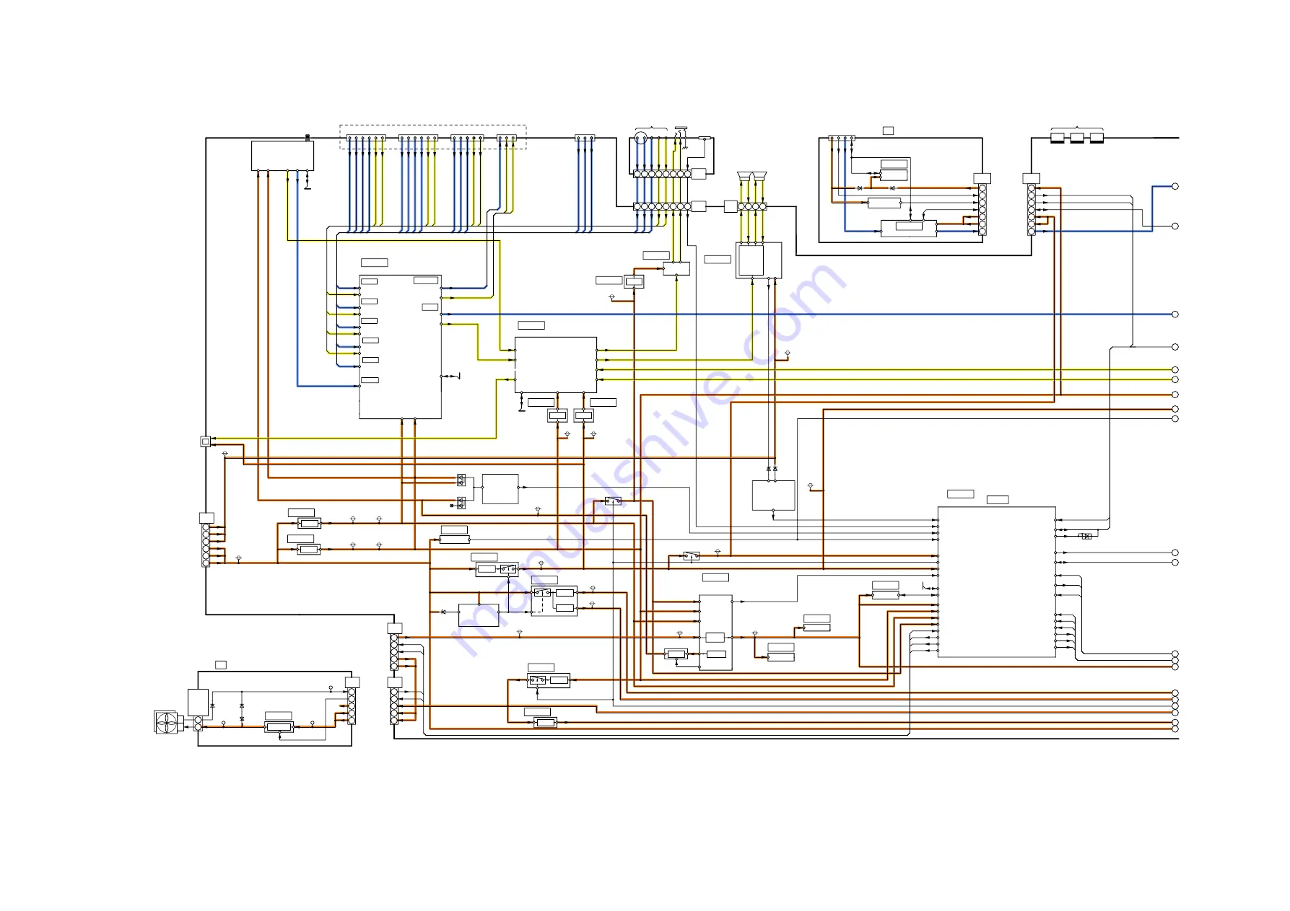Image resolution: width=1290 pixels, height=911 pixels.
Task: Click the cooling fan symbol
Action: (x=166, y=722)
